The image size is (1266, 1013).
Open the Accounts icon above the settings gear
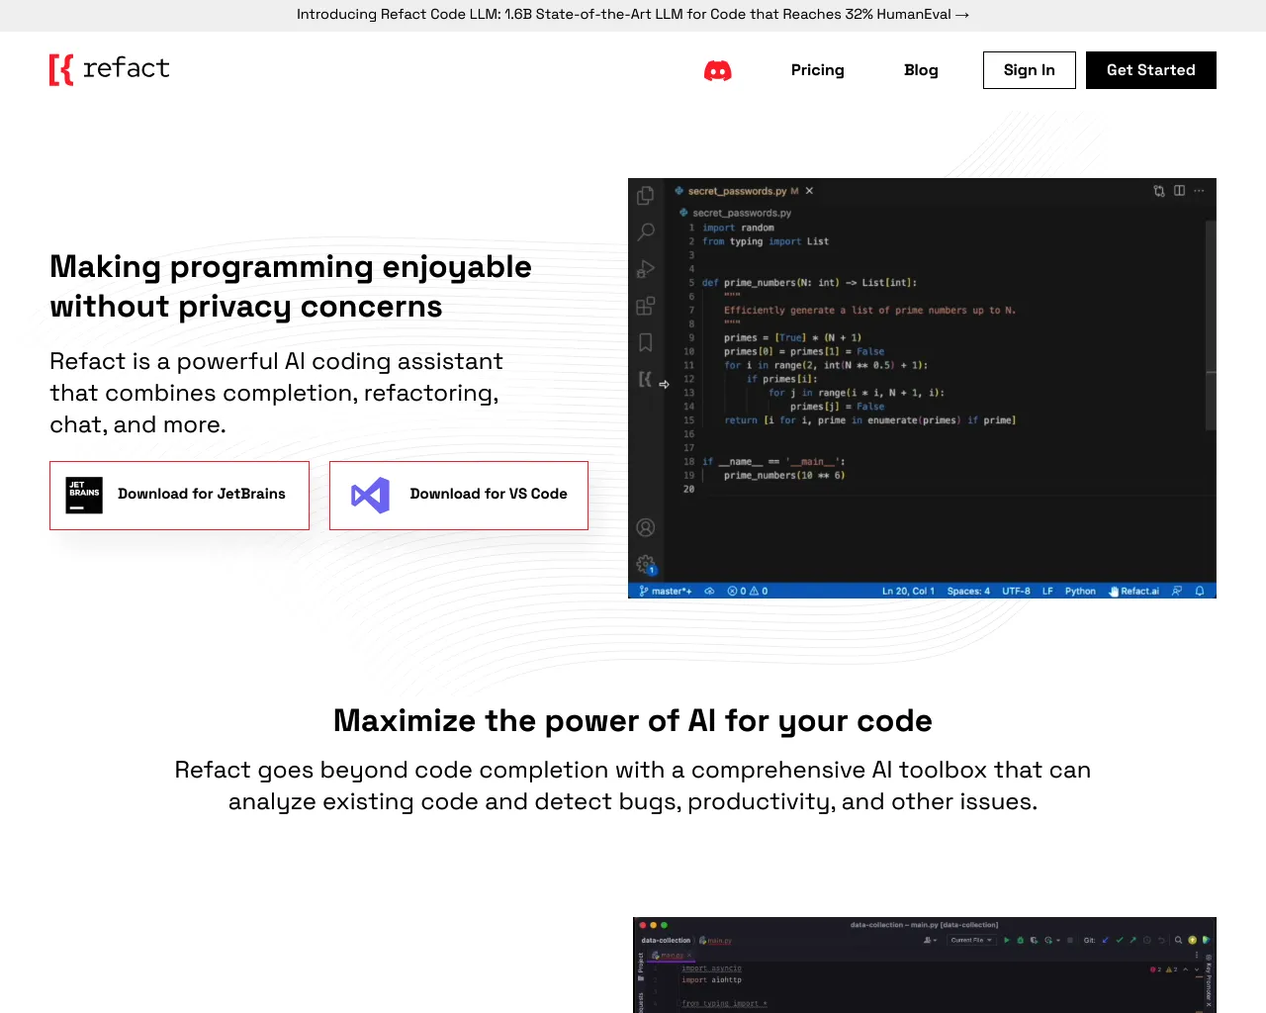(x=645, y=527)
